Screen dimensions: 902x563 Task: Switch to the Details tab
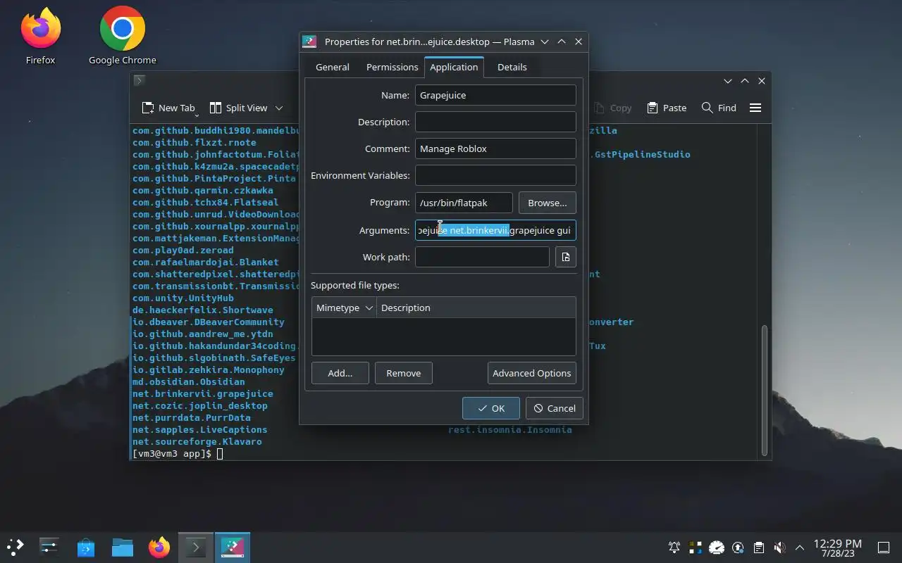click(x=512, y=67)
